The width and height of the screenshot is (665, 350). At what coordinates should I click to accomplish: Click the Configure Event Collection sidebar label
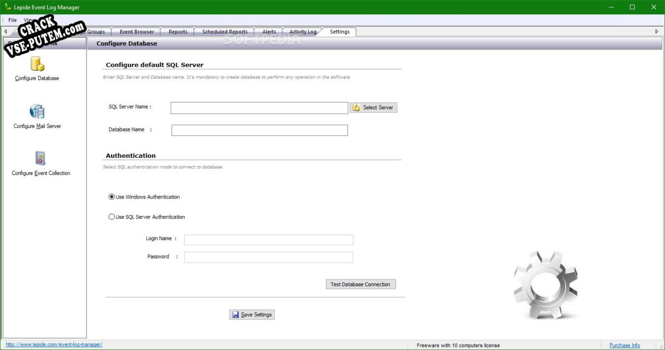tap(41, 174)
